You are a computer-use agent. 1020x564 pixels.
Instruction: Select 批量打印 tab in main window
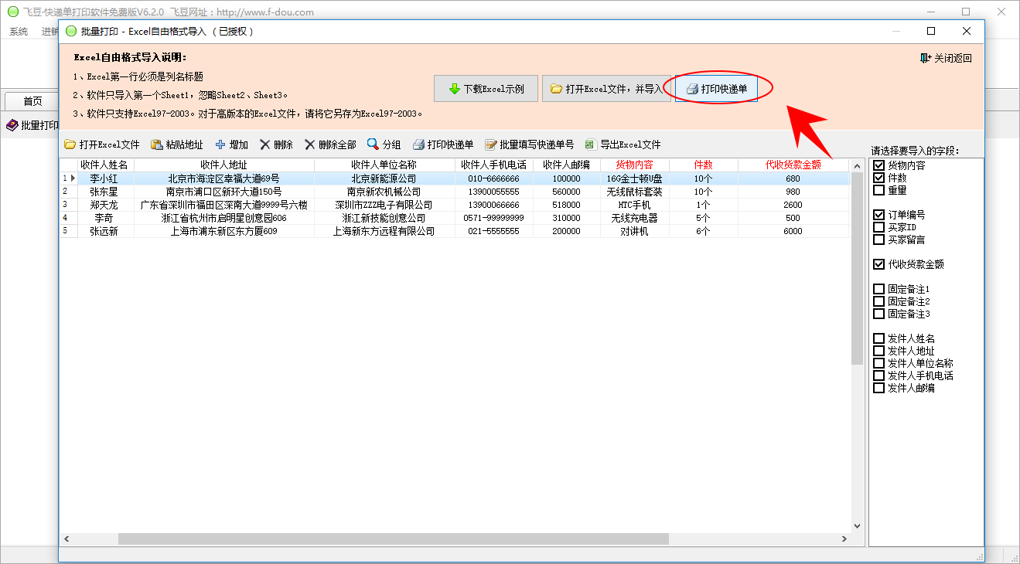[x=32, y=125]
